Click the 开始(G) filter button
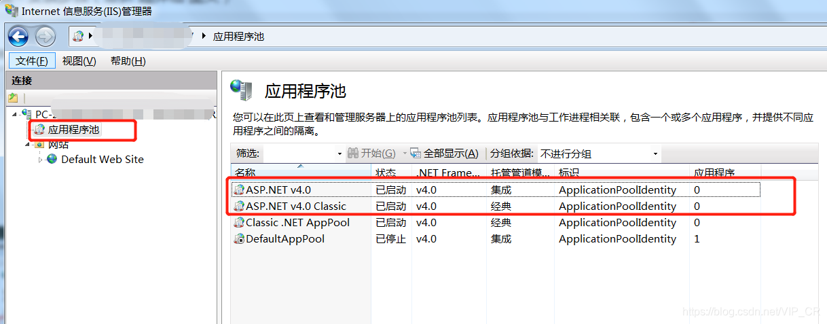This screenshot has height=324, width=827. (x=371, y=154)
